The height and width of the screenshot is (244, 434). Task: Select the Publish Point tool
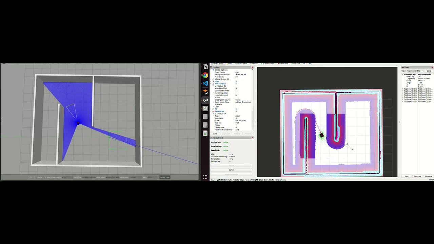coord(283,64)
